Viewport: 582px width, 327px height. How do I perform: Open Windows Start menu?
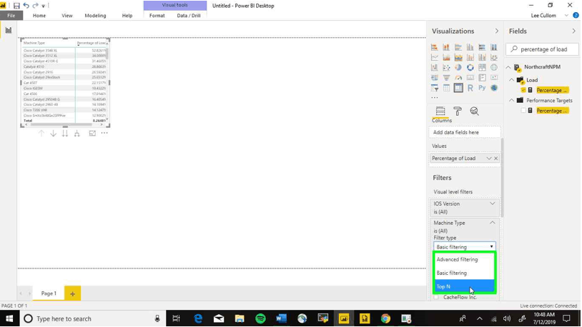(9, 319)
